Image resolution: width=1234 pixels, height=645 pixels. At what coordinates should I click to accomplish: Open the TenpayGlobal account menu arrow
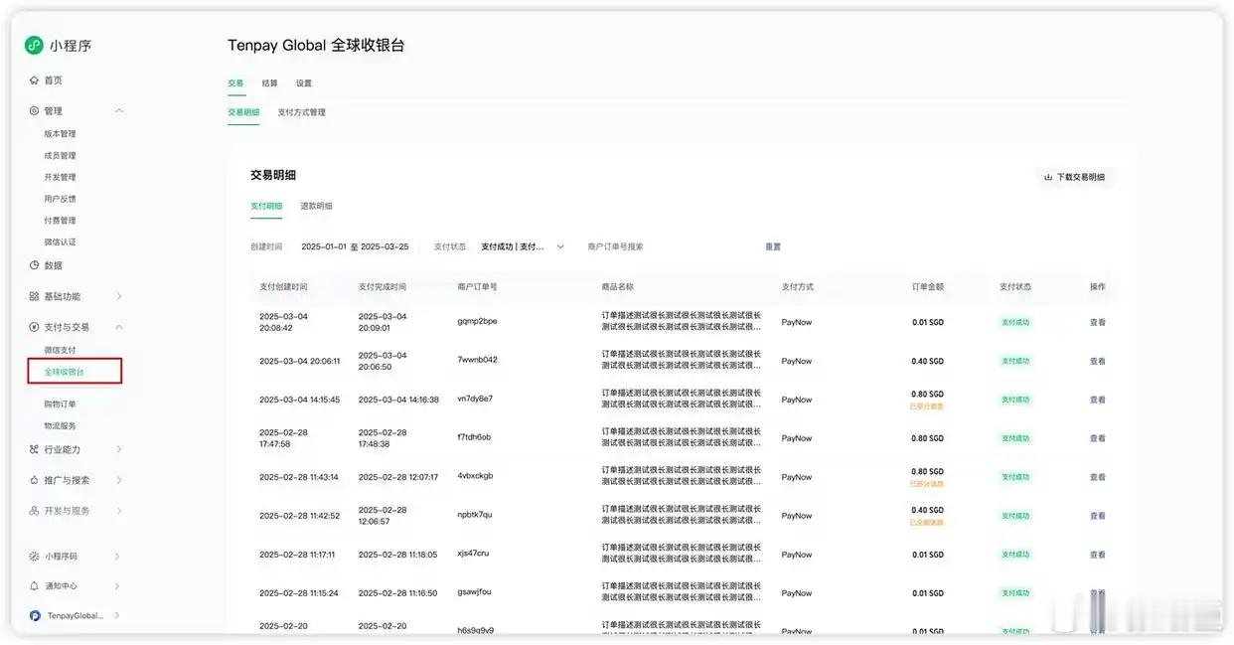click(x=118, y=616)
